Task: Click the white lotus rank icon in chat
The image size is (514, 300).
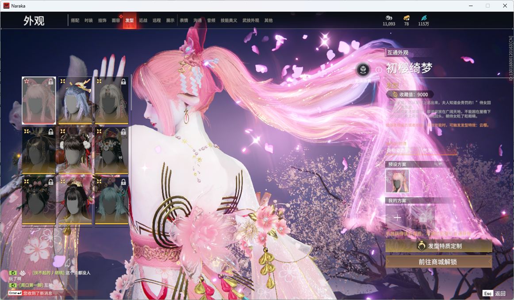Action: [23, 273]
